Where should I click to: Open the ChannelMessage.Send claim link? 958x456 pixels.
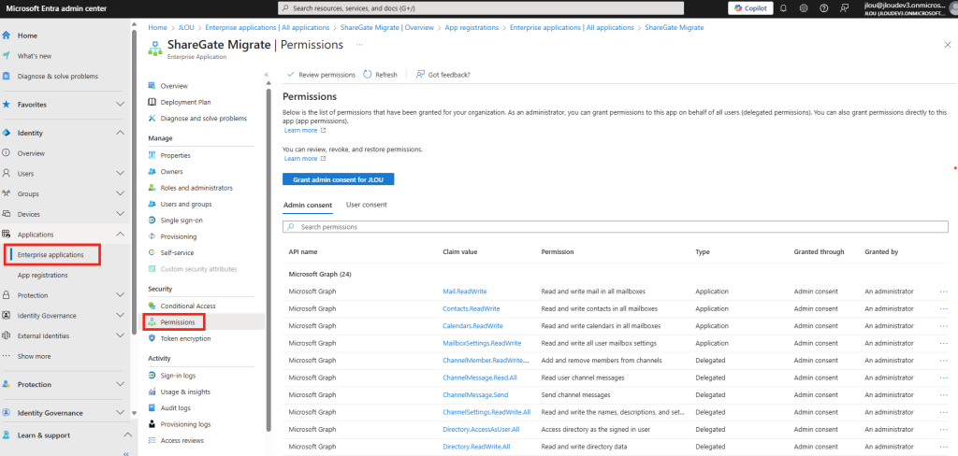click(x=475, y=395)
